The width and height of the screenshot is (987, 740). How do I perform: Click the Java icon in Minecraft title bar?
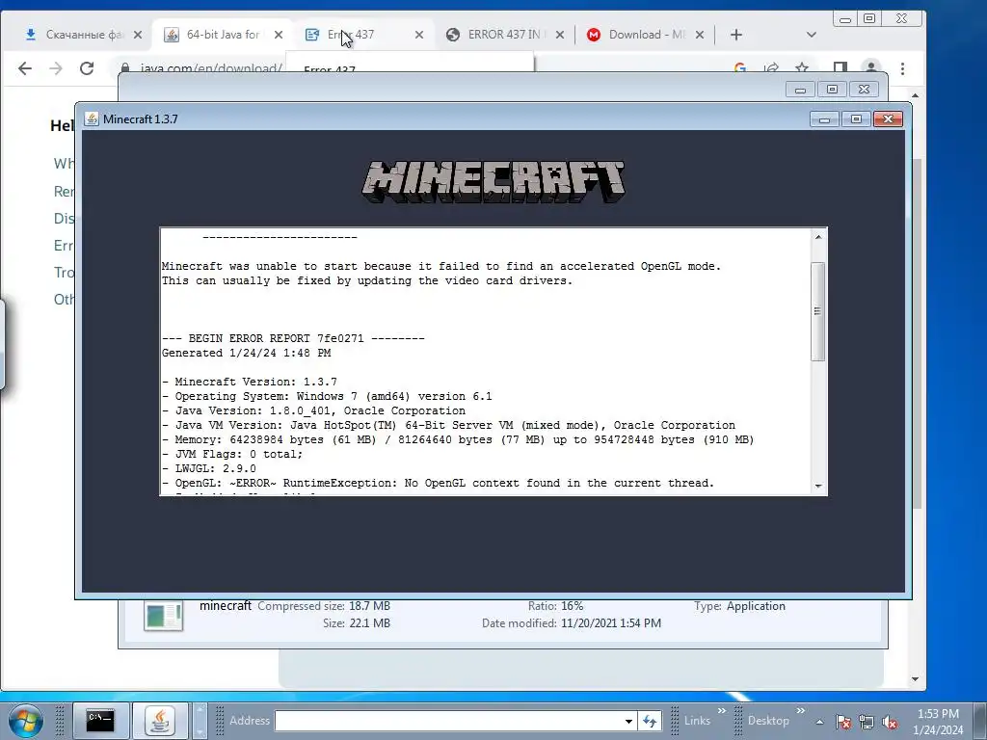point(92,119)
